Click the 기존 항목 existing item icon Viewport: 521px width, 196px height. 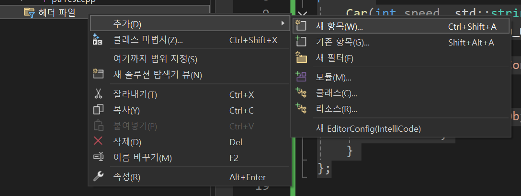pyautogui.click(x=301, y=42)
